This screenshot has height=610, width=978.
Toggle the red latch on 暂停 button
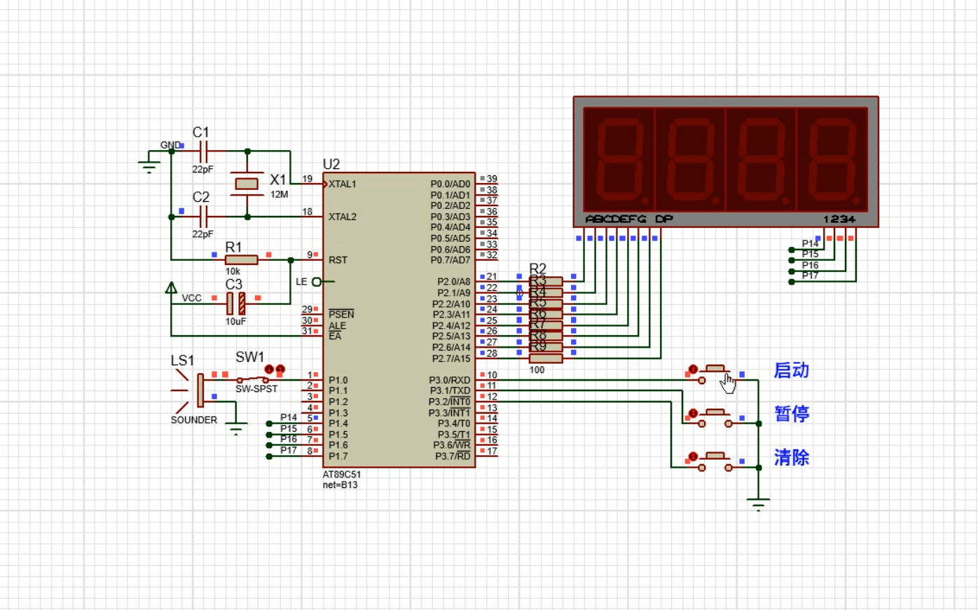tap(693, 413)
